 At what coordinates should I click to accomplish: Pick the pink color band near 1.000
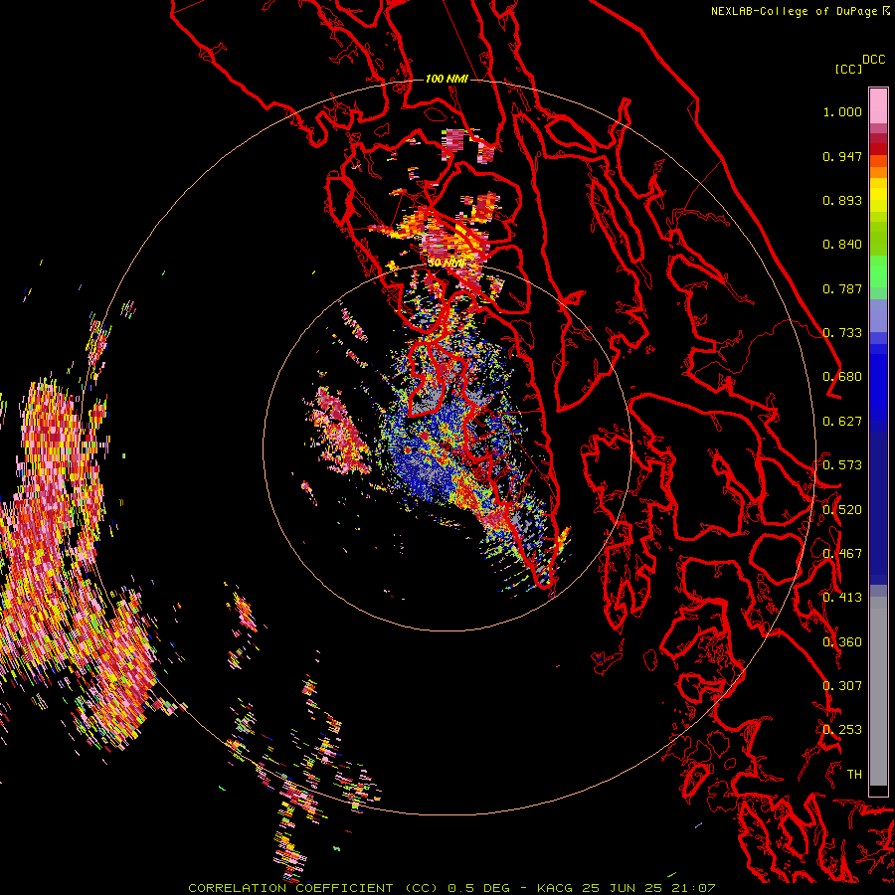pos(878,105)
